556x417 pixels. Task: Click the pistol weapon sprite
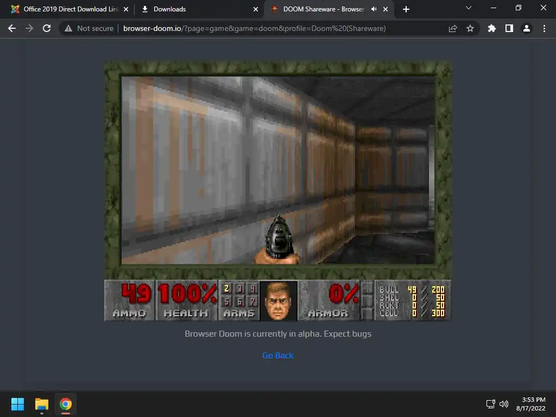click(279, 239)
